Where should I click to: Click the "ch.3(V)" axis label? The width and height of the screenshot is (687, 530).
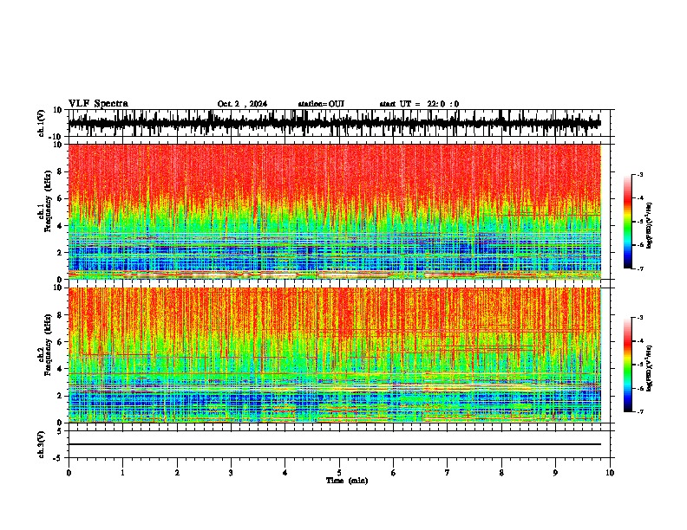click(42, 444)
